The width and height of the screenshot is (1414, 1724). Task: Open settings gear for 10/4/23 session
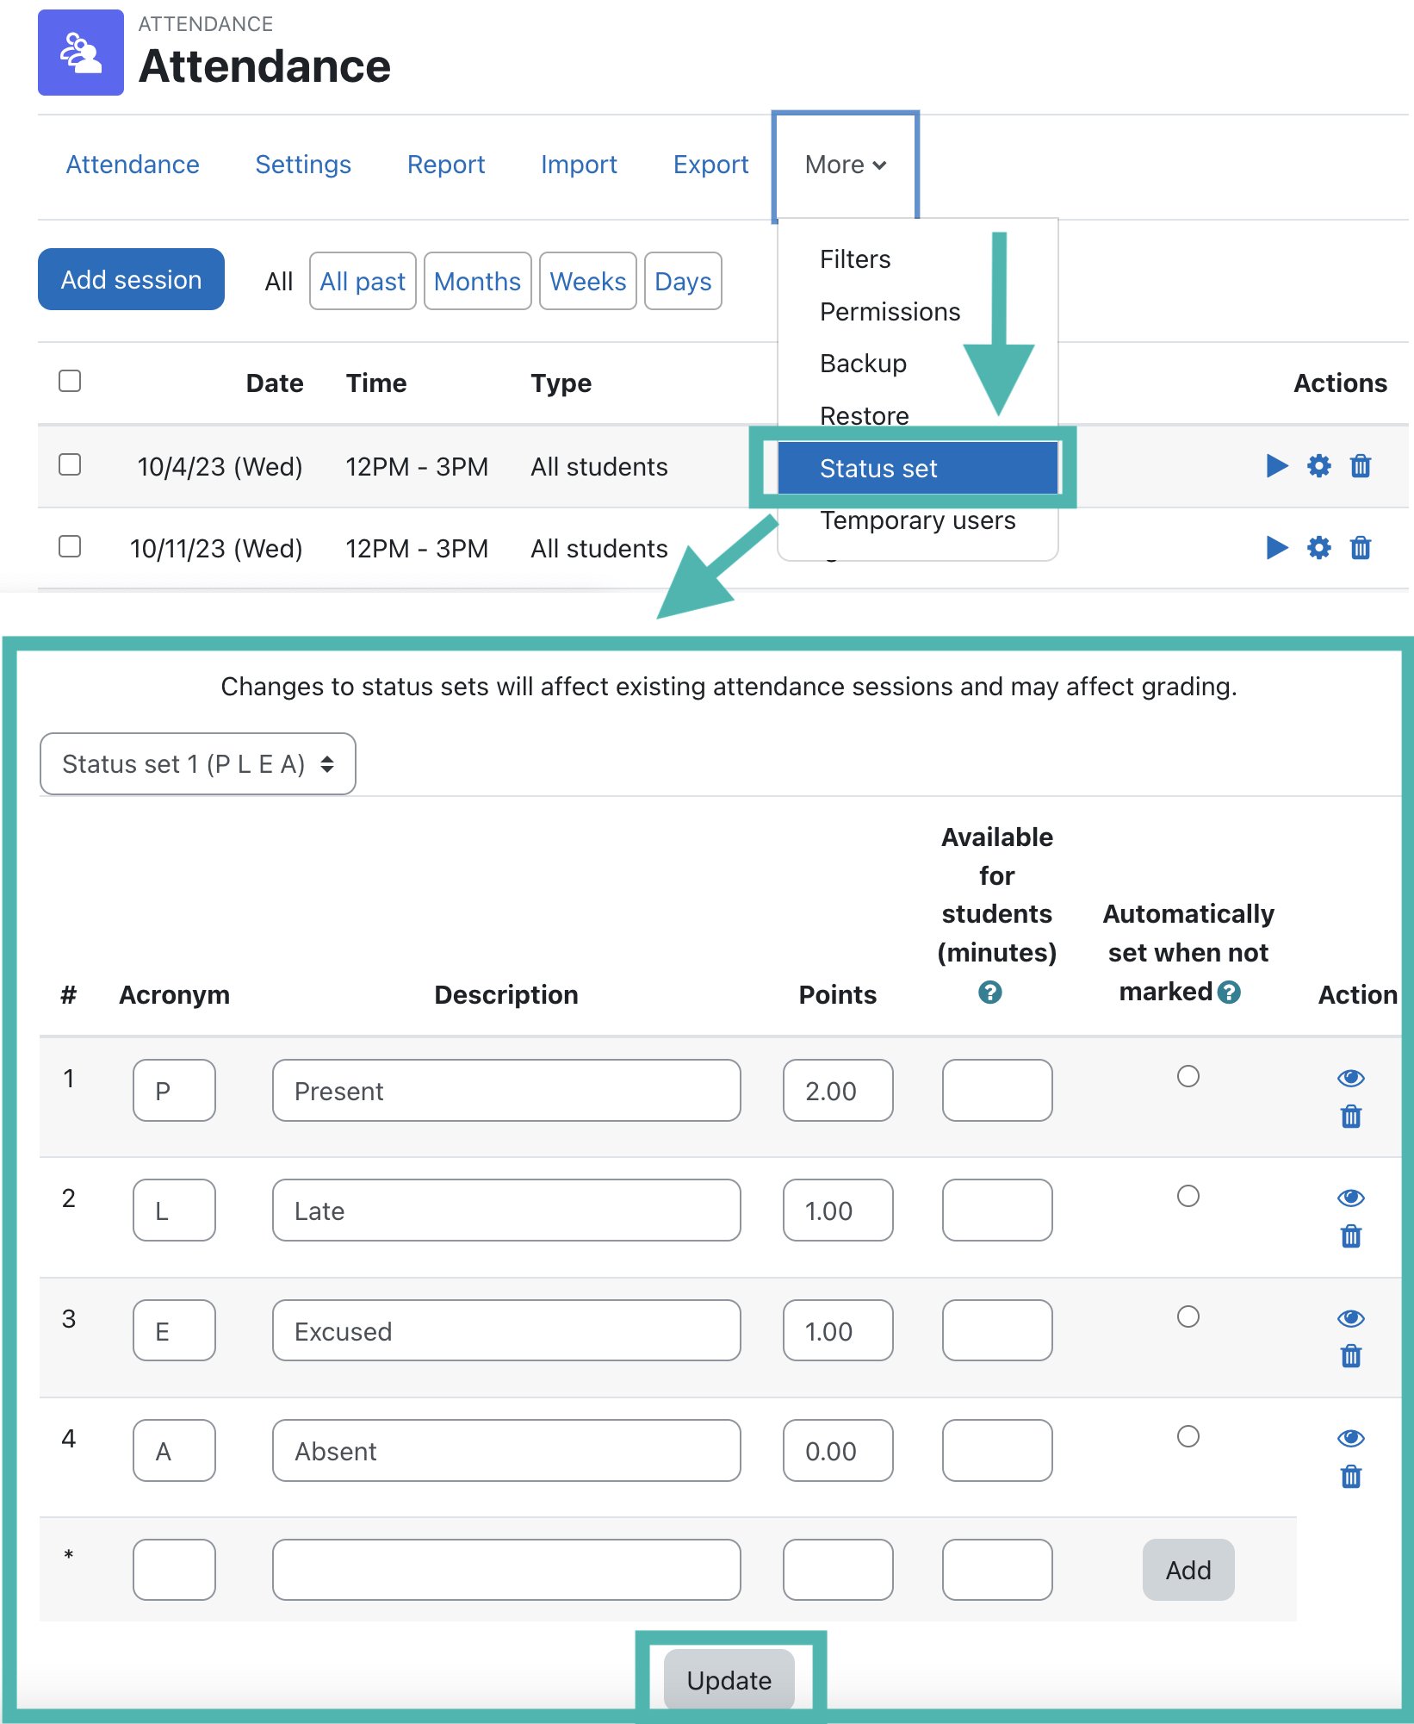pos(1319,466)
